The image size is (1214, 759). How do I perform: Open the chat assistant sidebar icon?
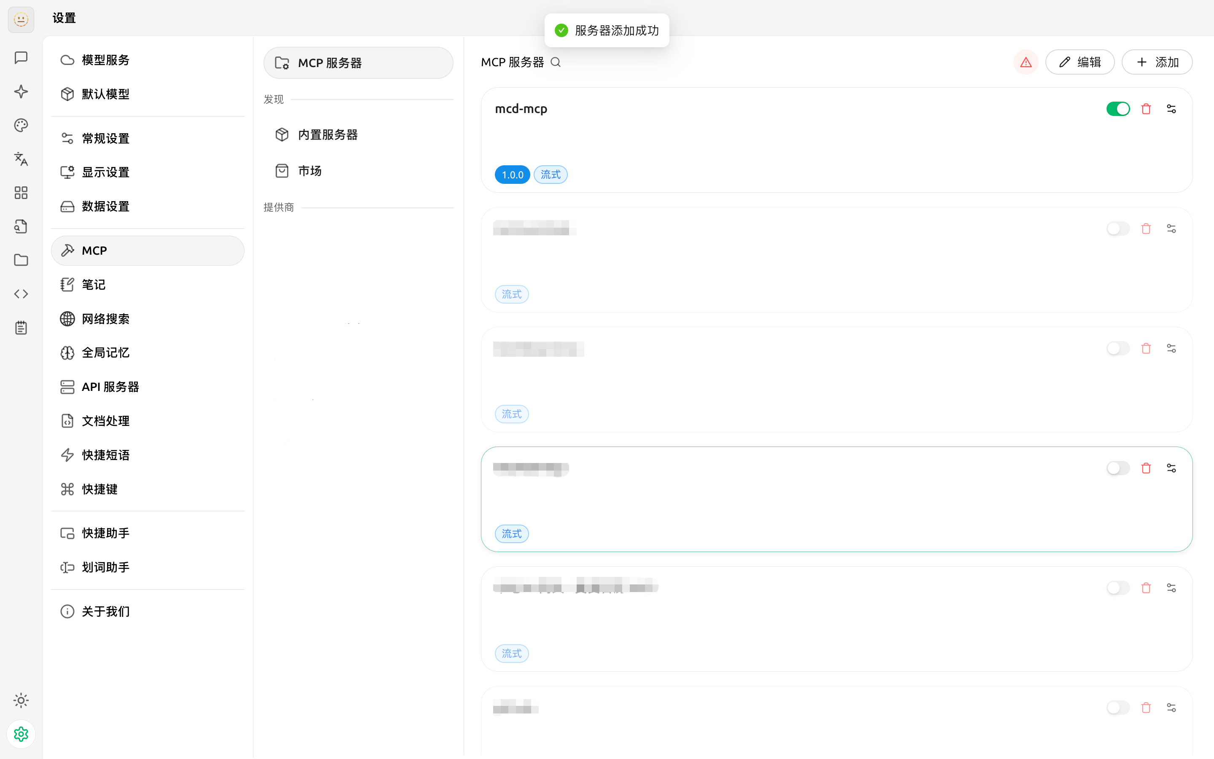coord(21,58)
